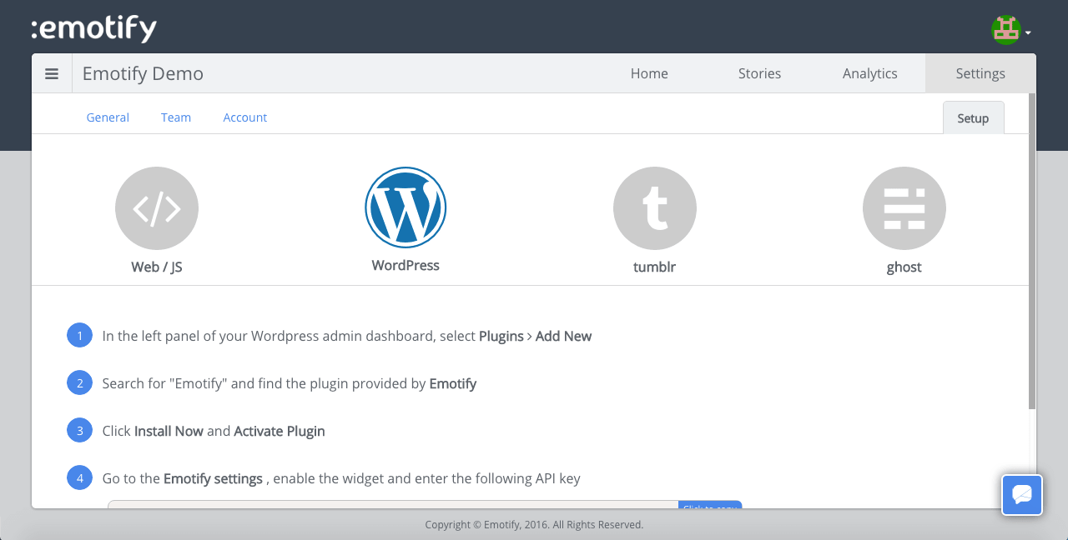Open the Stories tab
This screenshot has width=1068, height=540.
coord(759,73)
